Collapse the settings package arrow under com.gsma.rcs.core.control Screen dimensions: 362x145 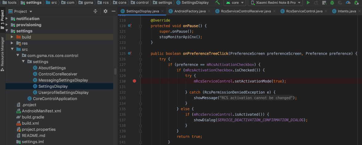click(23, 62)
